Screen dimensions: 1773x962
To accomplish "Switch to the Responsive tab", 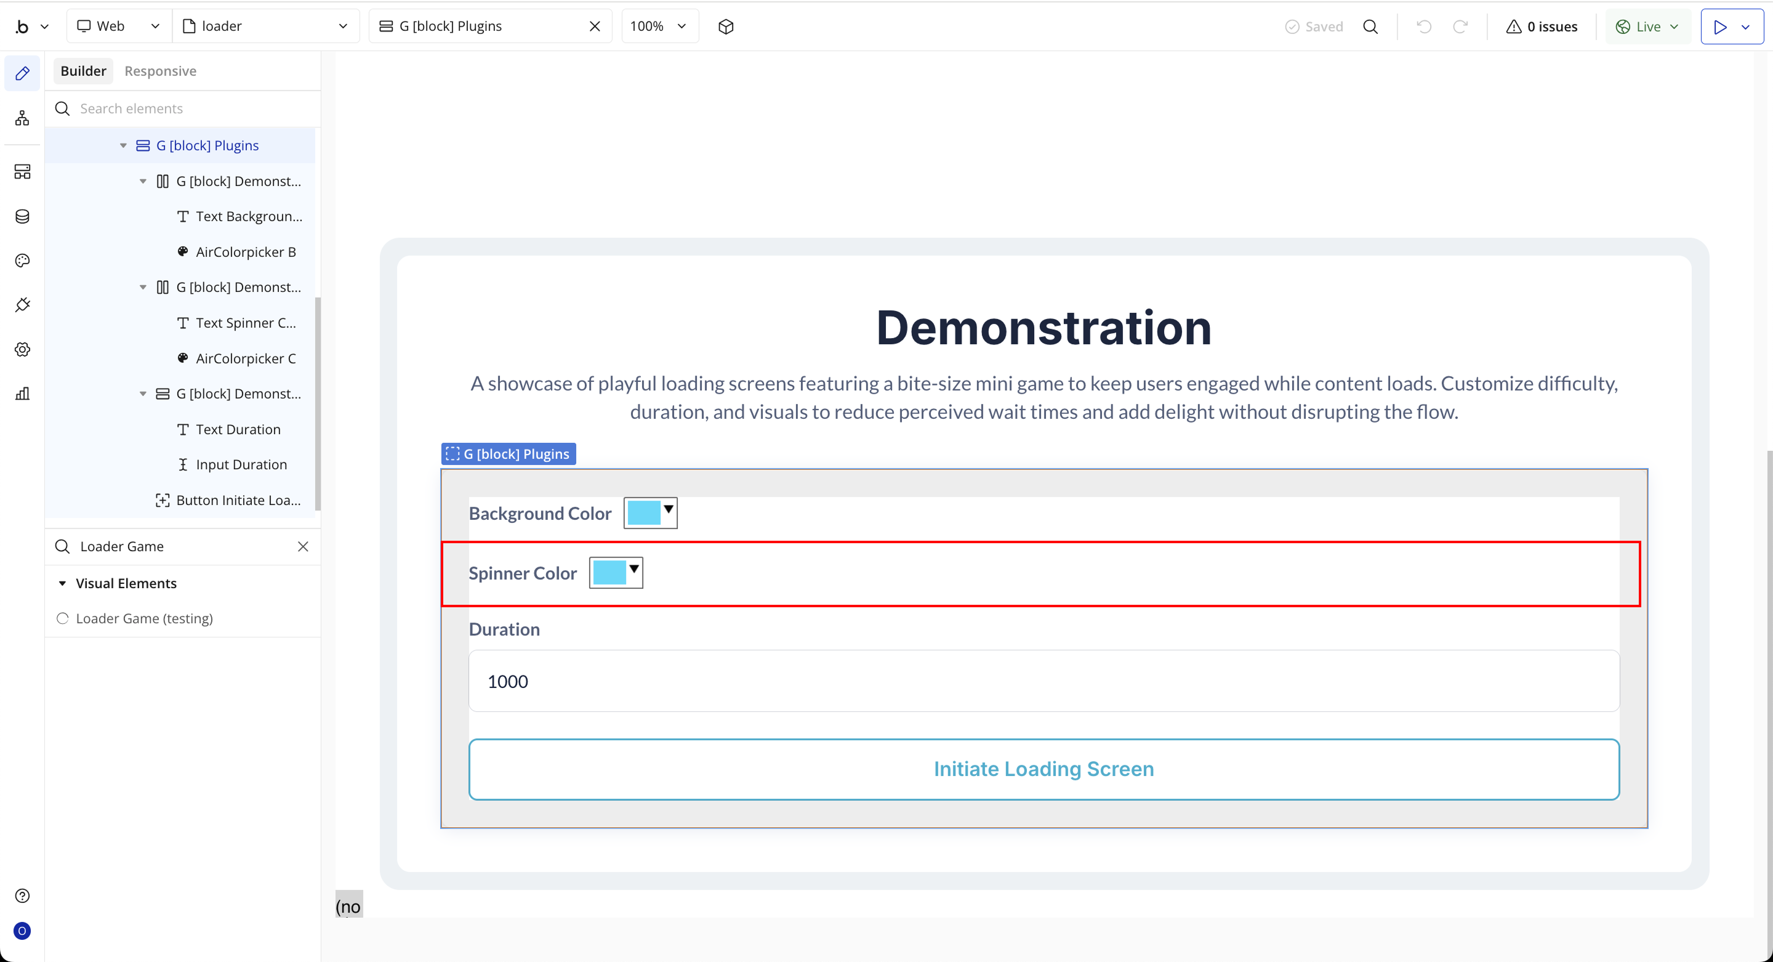I will click(159, 71).
